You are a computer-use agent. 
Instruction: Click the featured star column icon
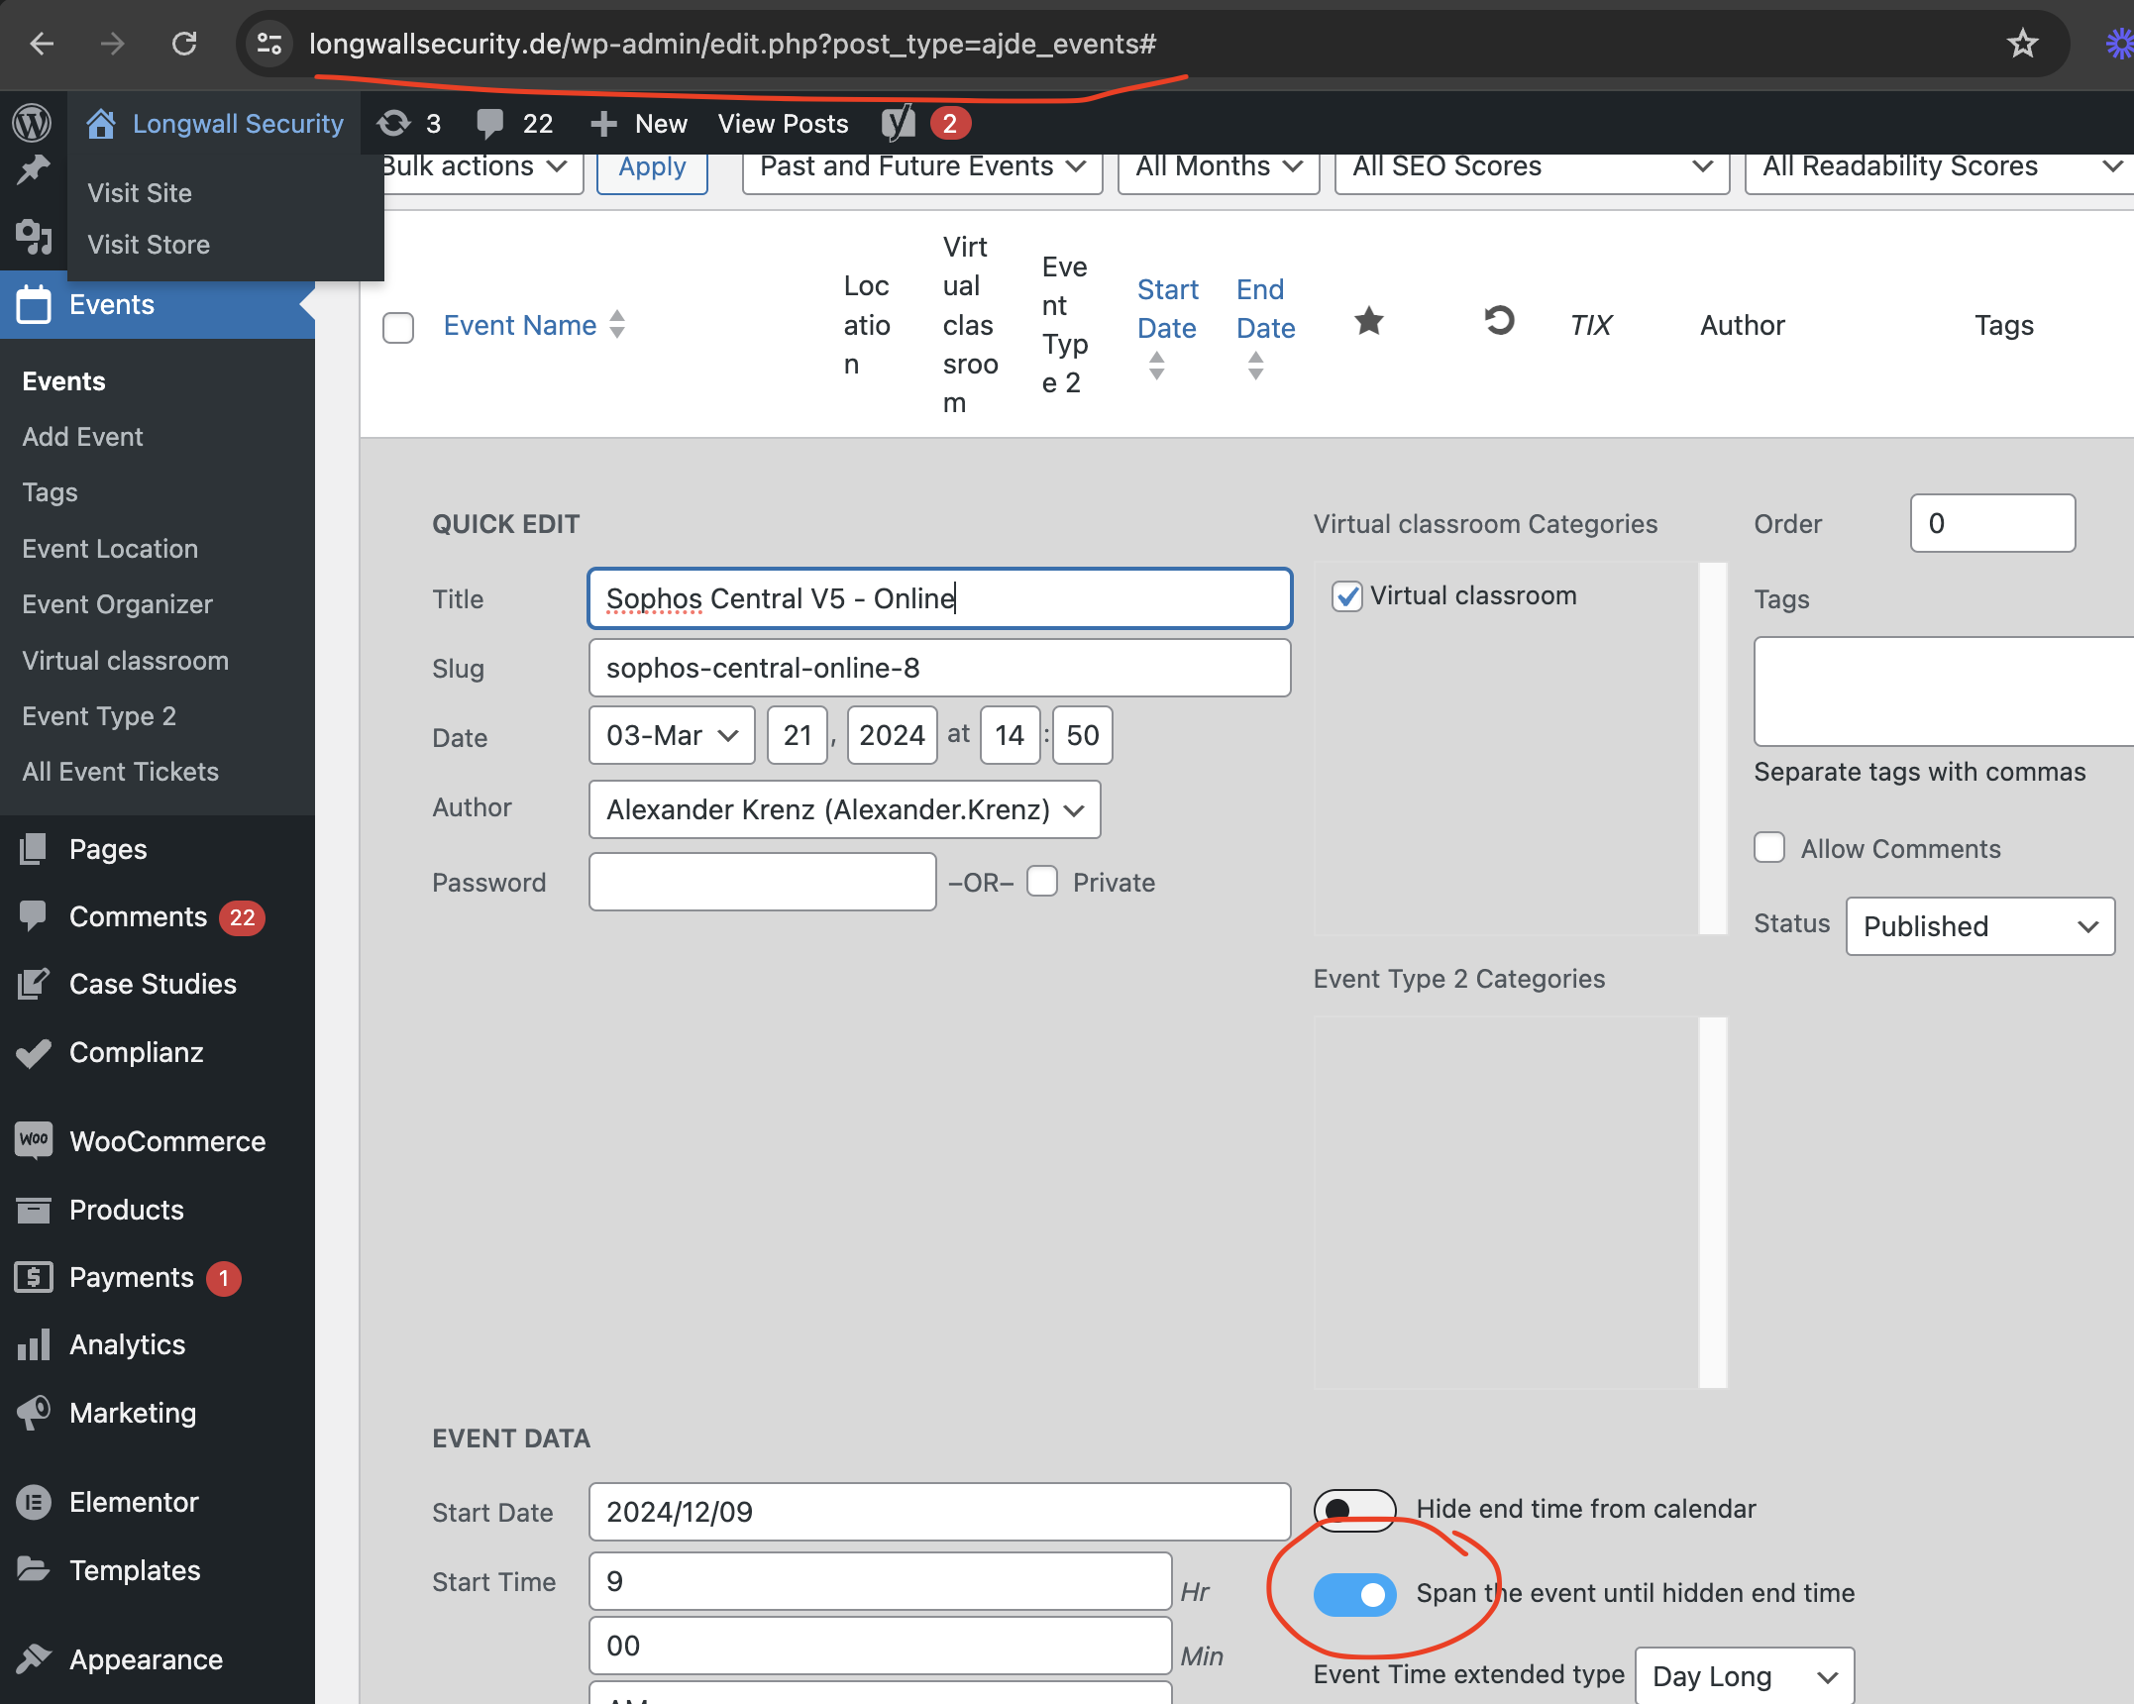pos(1369,321)
